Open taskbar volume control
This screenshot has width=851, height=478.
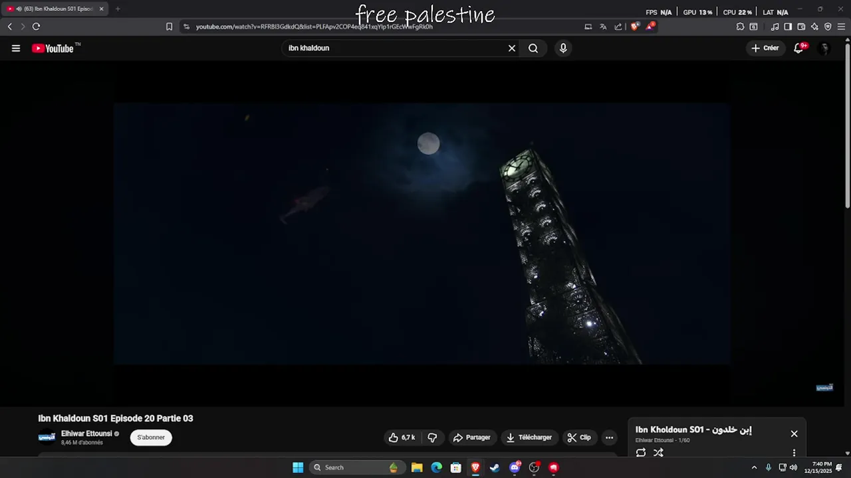pos(793,467)
